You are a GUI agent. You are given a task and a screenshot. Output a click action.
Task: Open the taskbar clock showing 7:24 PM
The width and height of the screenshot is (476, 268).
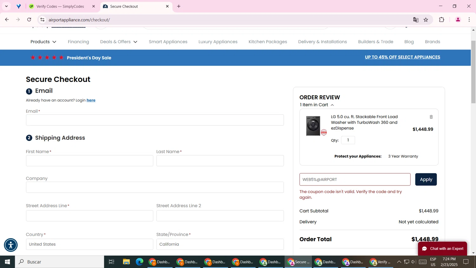pos(449,262)
